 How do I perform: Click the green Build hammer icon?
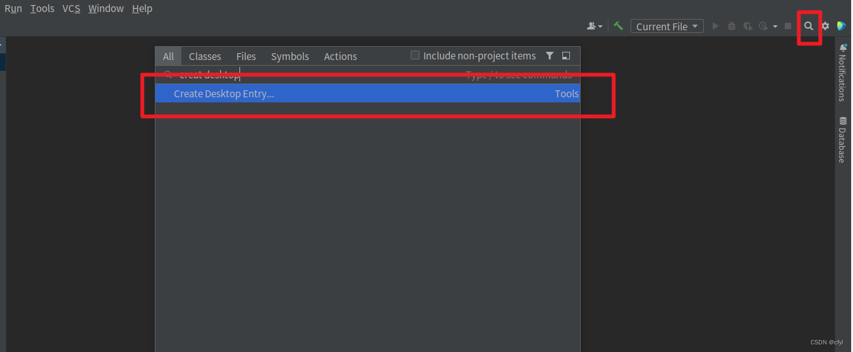(x=619, y=26)
